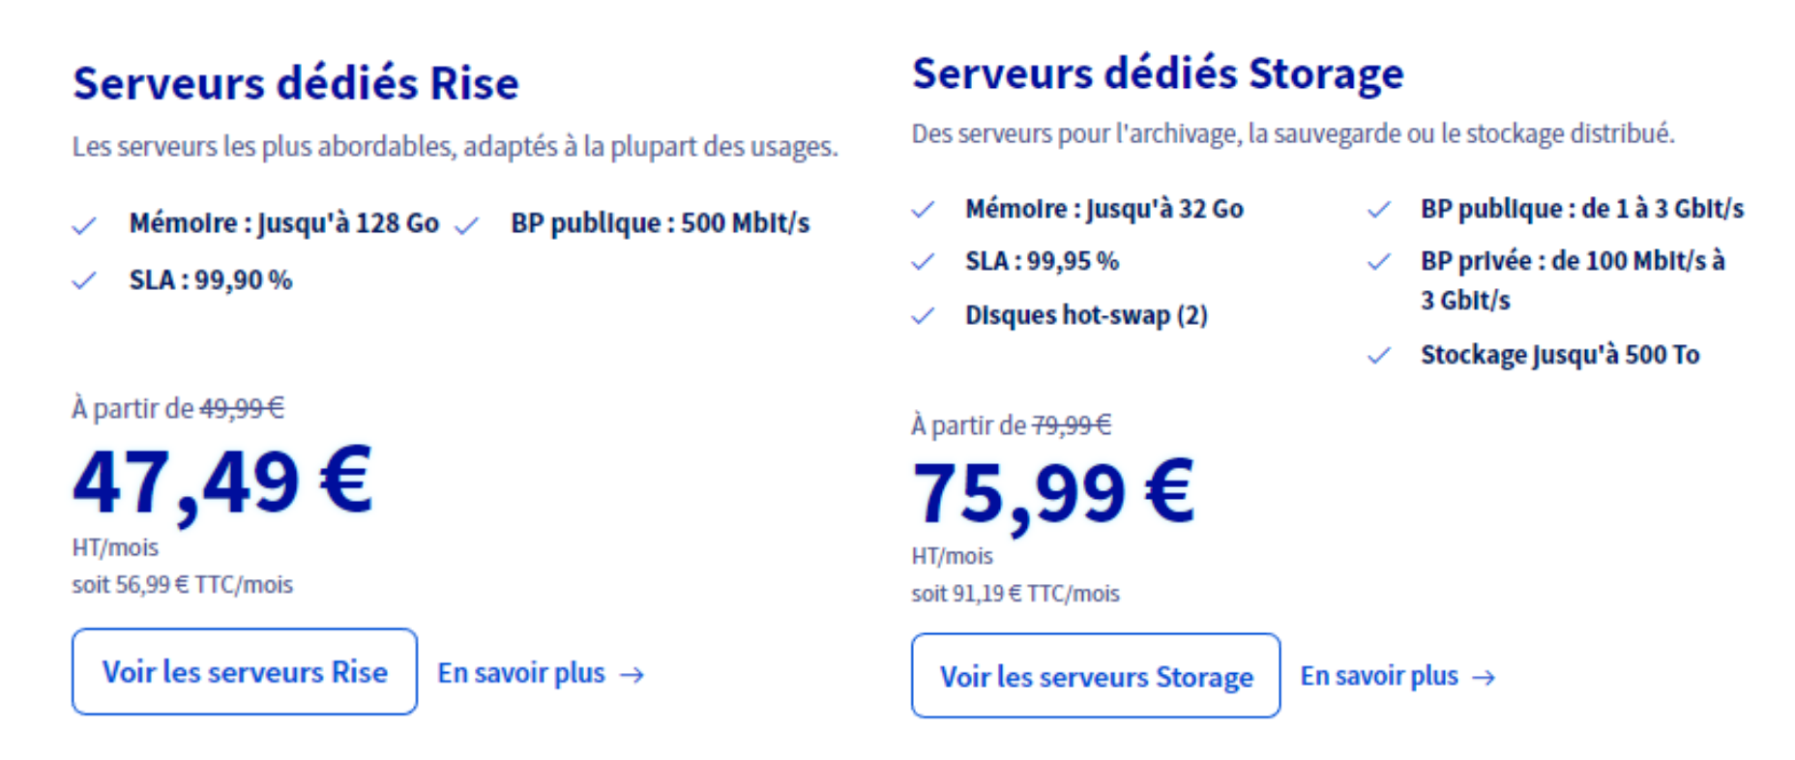The height and width of the screenshot is (760, 1795).
Task: Click the 47,49 € price
Action: point(222,483)
